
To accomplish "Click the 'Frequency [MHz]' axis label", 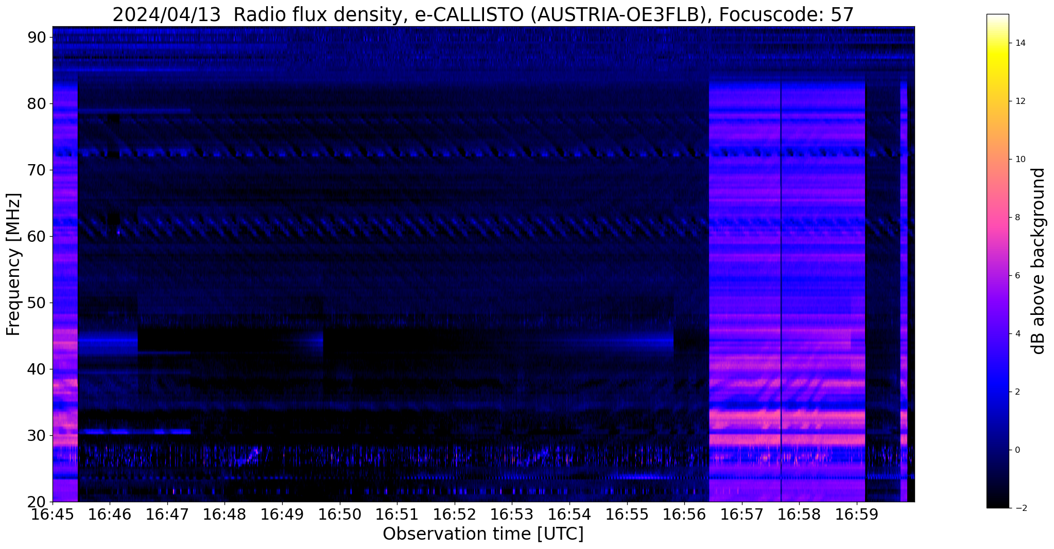I will (13, 264).
